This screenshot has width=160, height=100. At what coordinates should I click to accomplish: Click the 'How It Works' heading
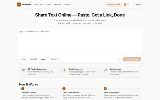click(x=28, y=84)
